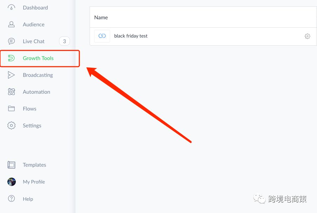Open gear options for black friday test row
The image size is (317, 213).
click(x=307, y=36)
